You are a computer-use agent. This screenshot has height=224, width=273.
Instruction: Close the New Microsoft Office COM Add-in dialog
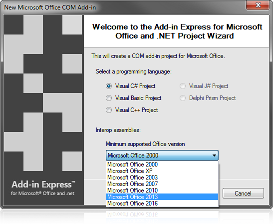coord(258,5)
